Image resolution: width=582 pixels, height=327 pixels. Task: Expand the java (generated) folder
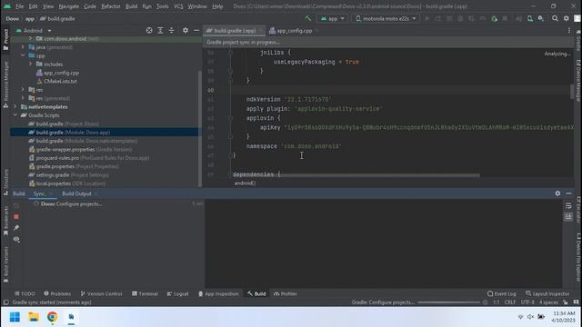(x=23, y=47)
